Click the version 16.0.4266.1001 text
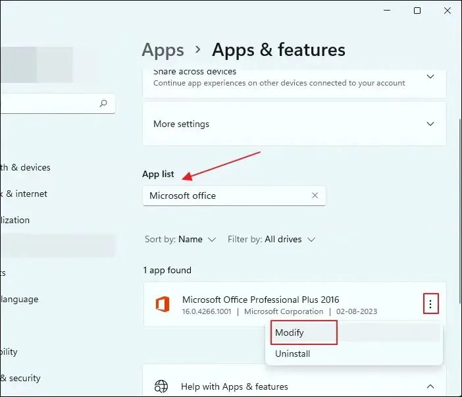 tap(207, 311)
